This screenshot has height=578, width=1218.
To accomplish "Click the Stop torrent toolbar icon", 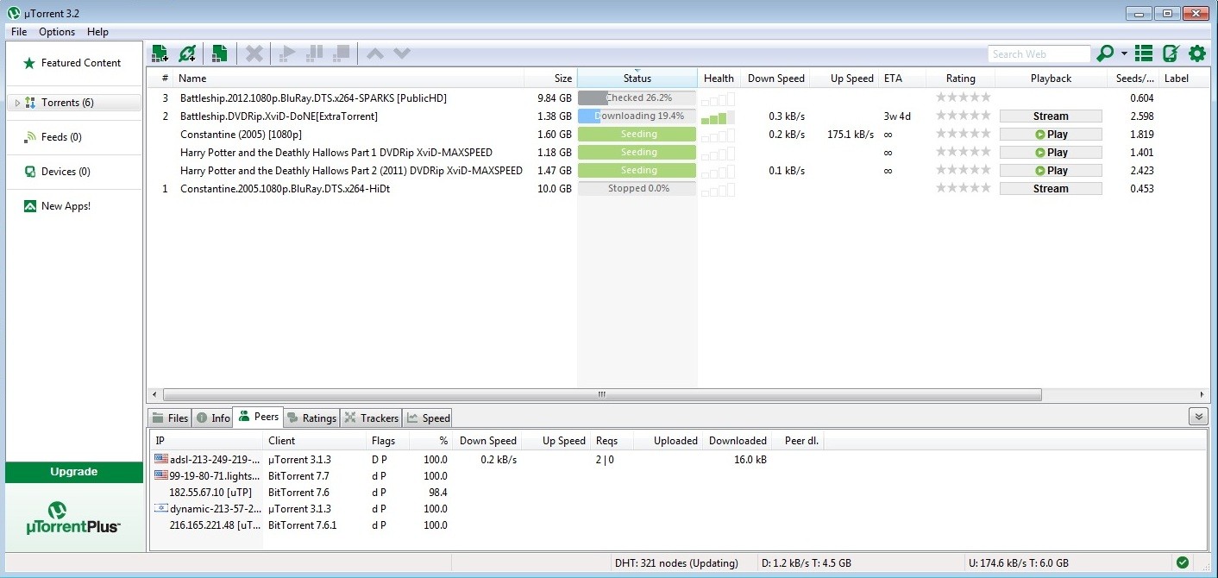I will point(342,53).
